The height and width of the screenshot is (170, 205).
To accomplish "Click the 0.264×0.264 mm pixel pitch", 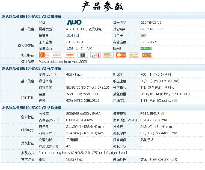I will click(x=154, y=120).
